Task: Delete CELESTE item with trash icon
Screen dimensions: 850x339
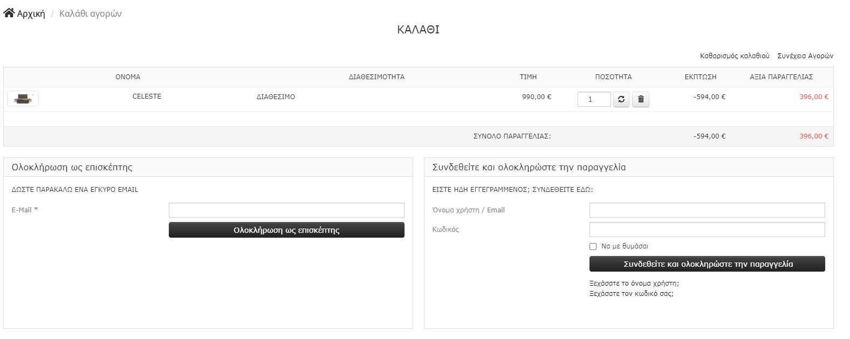Action: 641,99
